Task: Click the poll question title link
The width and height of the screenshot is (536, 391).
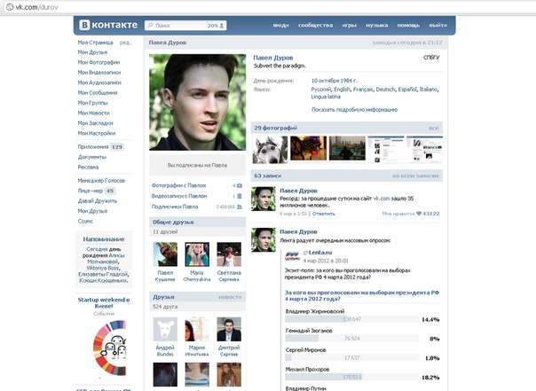Action: (362, 296)
